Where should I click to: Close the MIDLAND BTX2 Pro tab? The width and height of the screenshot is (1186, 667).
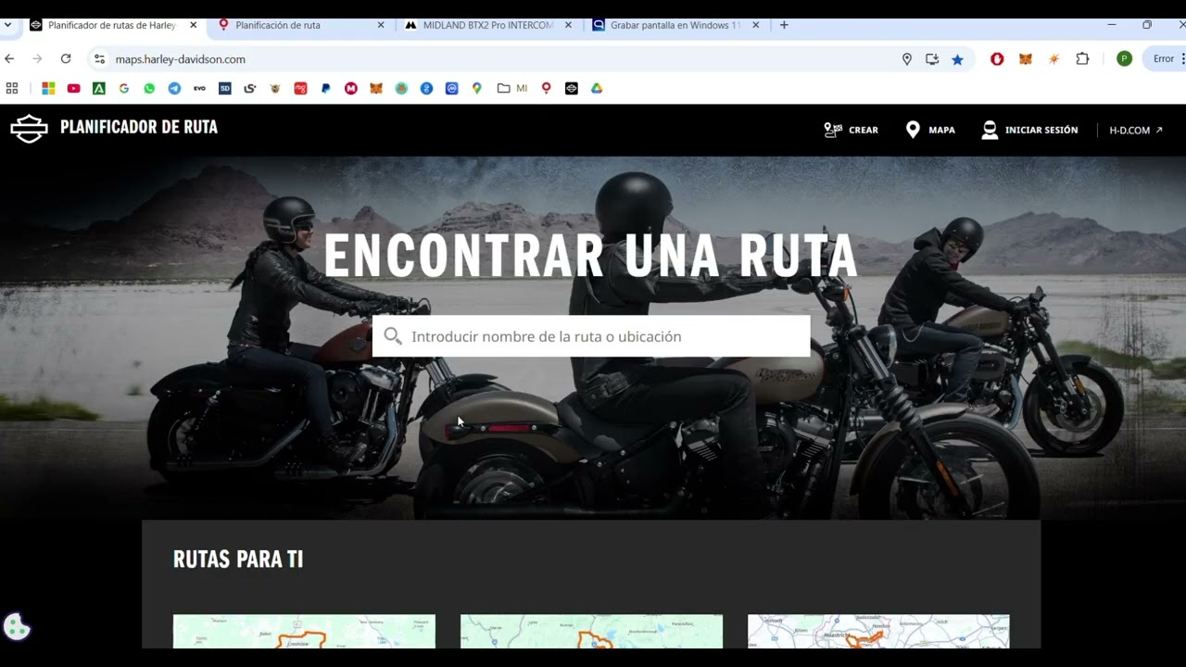tap(568, 25)
